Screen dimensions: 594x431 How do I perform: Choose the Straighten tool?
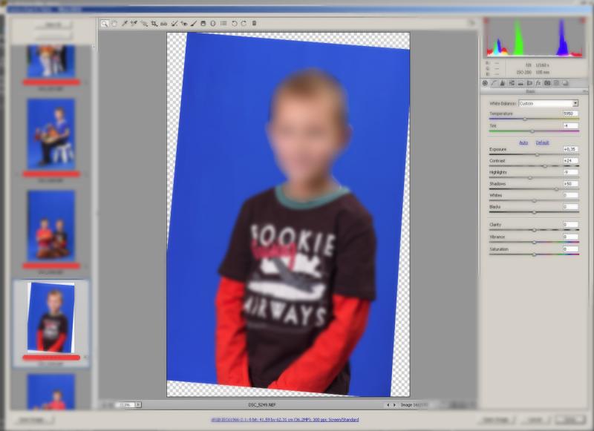163,24
